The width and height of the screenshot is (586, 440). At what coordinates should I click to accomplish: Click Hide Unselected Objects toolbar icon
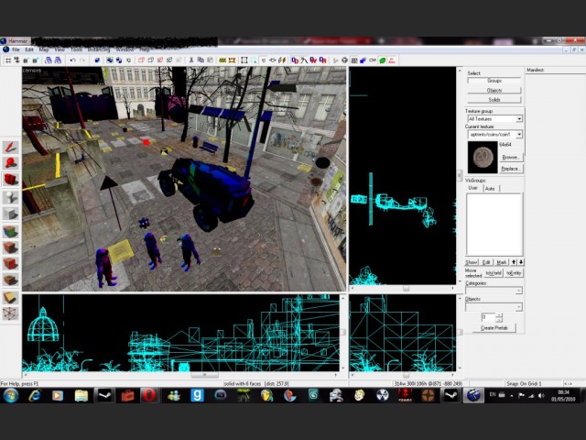(x=150, y=60)
